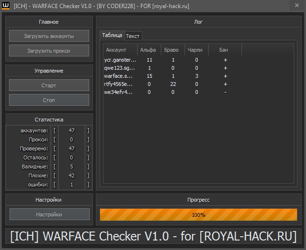Click the Главное panel heading

[49, 22]
